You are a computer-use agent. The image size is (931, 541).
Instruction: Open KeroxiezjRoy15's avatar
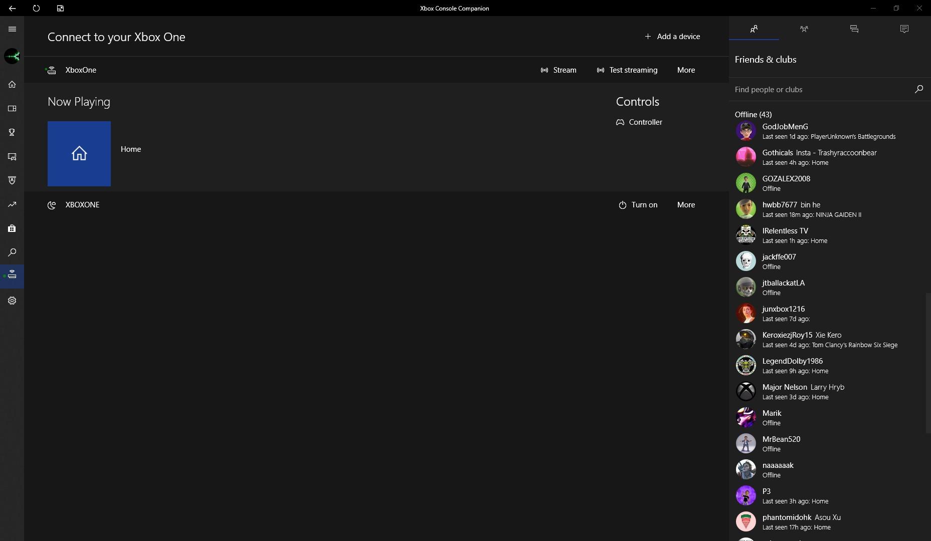pyautogui.click(x=746, y=340)
